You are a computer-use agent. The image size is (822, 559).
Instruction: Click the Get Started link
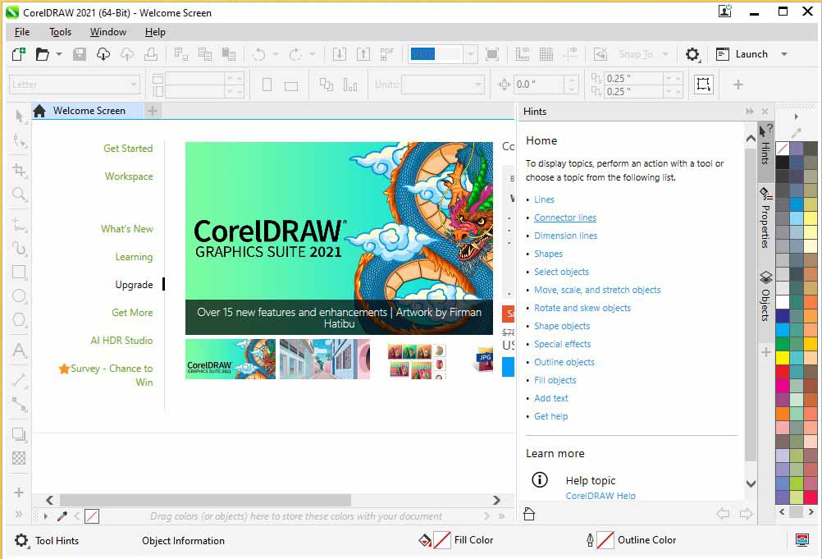128,149
